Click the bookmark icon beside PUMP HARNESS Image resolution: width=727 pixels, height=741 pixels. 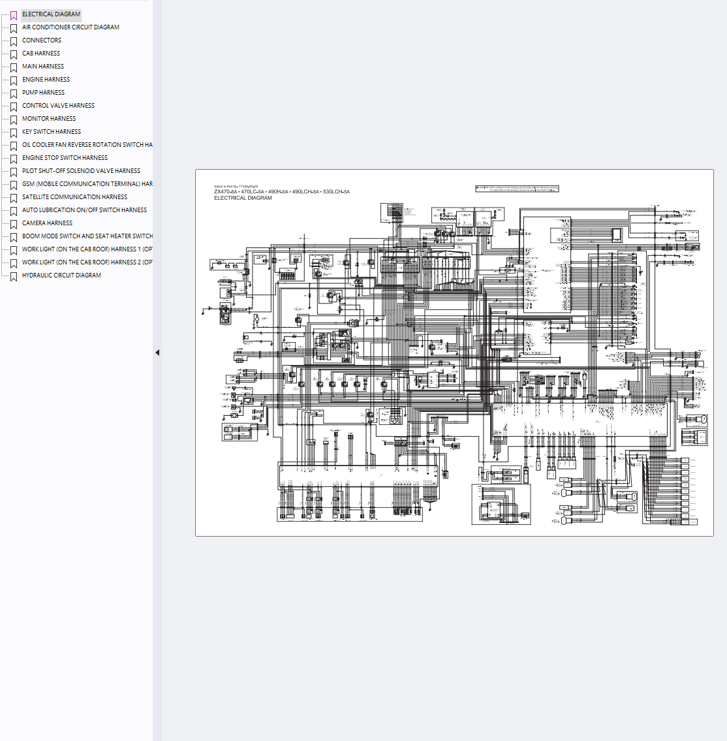point(14,93)
